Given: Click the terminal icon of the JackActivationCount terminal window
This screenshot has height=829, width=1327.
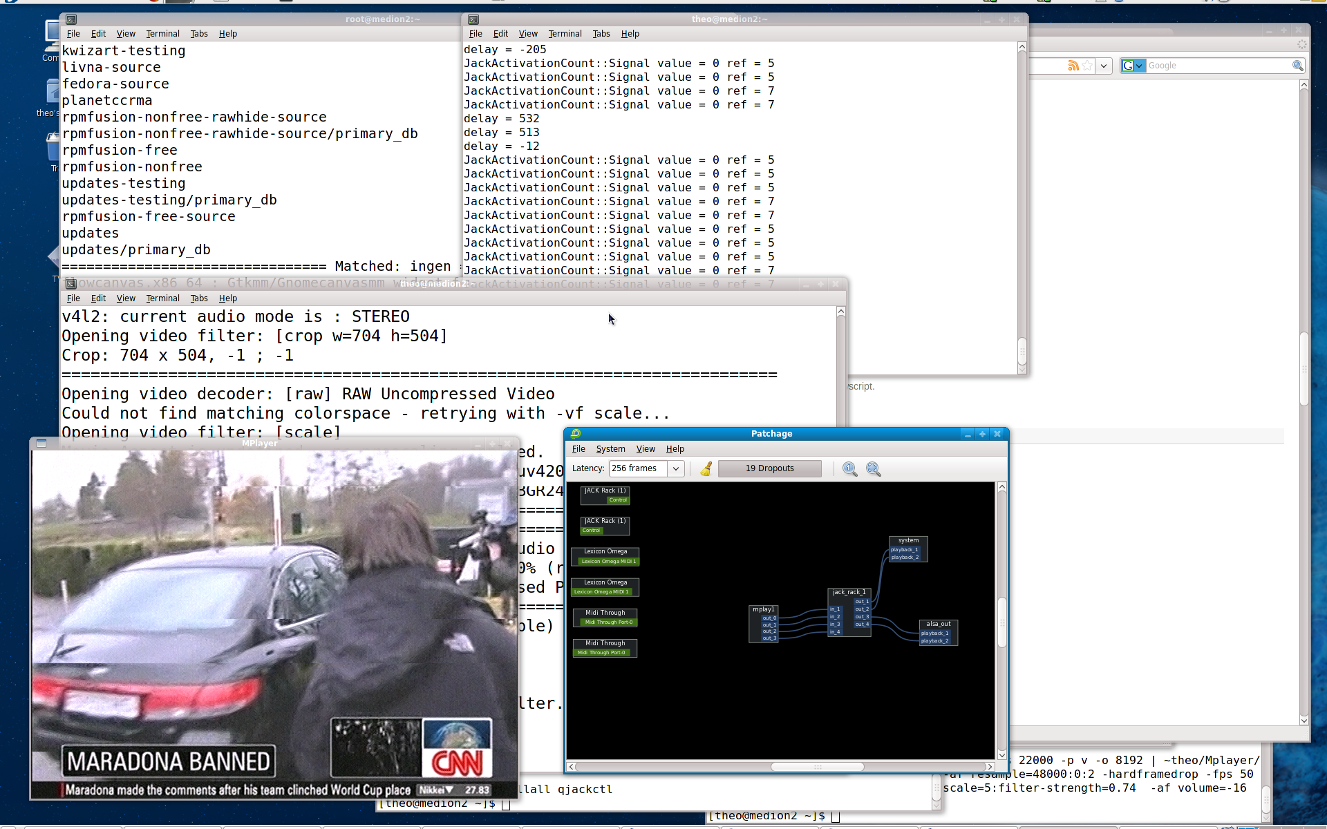Looking at the screenshot, I should coord(473,19).
